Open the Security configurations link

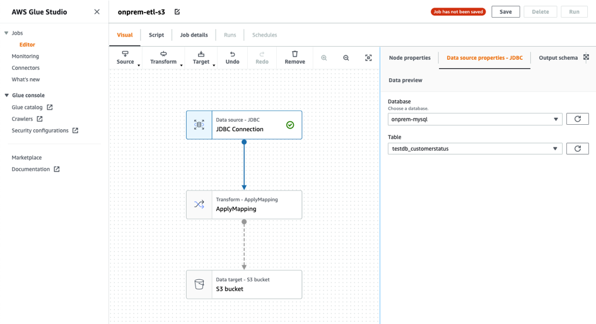(40, 130)
